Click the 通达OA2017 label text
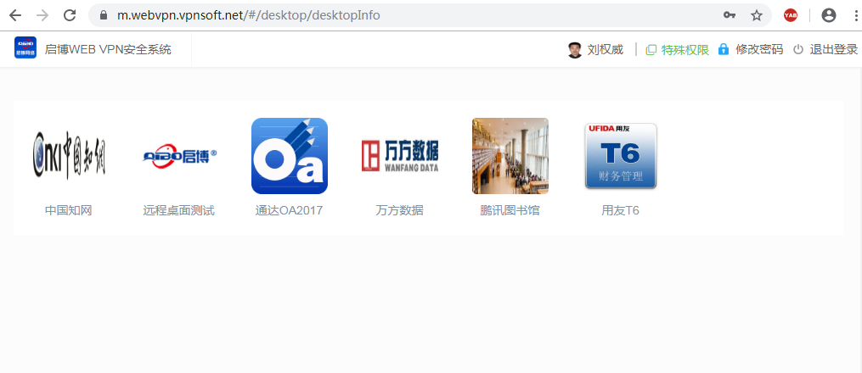 [289, 210]
